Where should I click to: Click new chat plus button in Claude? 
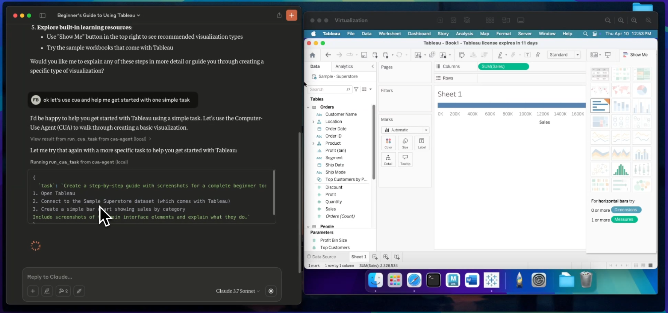coord(292,15)
